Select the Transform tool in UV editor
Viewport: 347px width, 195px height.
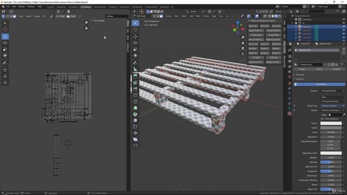click(x=5, y=55)
